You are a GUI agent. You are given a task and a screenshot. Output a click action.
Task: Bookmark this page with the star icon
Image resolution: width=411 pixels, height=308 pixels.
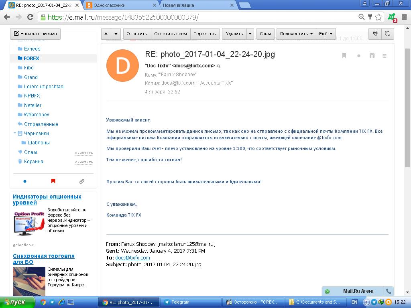click(x=379, y=17)
